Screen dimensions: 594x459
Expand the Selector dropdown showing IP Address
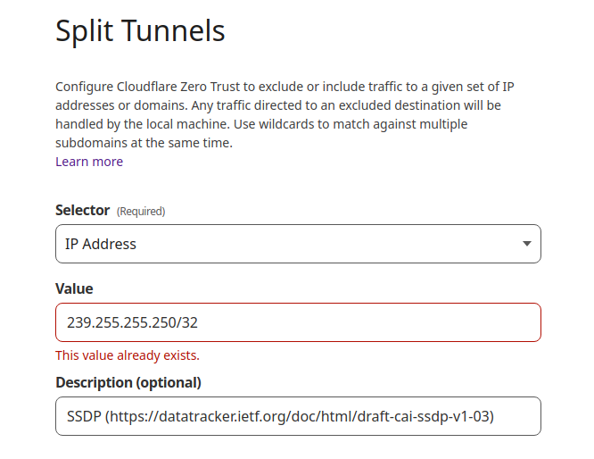[298, 244]
